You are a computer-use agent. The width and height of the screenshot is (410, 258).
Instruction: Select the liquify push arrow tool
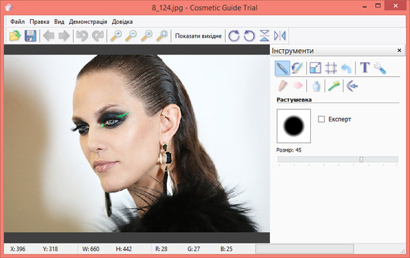click(x=352, y=85)
